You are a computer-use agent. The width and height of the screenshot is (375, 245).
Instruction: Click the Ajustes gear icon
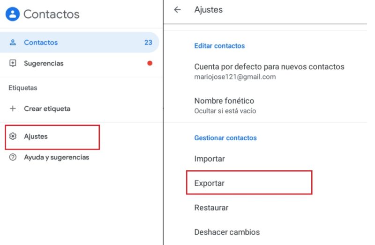(x=13, y=137)
